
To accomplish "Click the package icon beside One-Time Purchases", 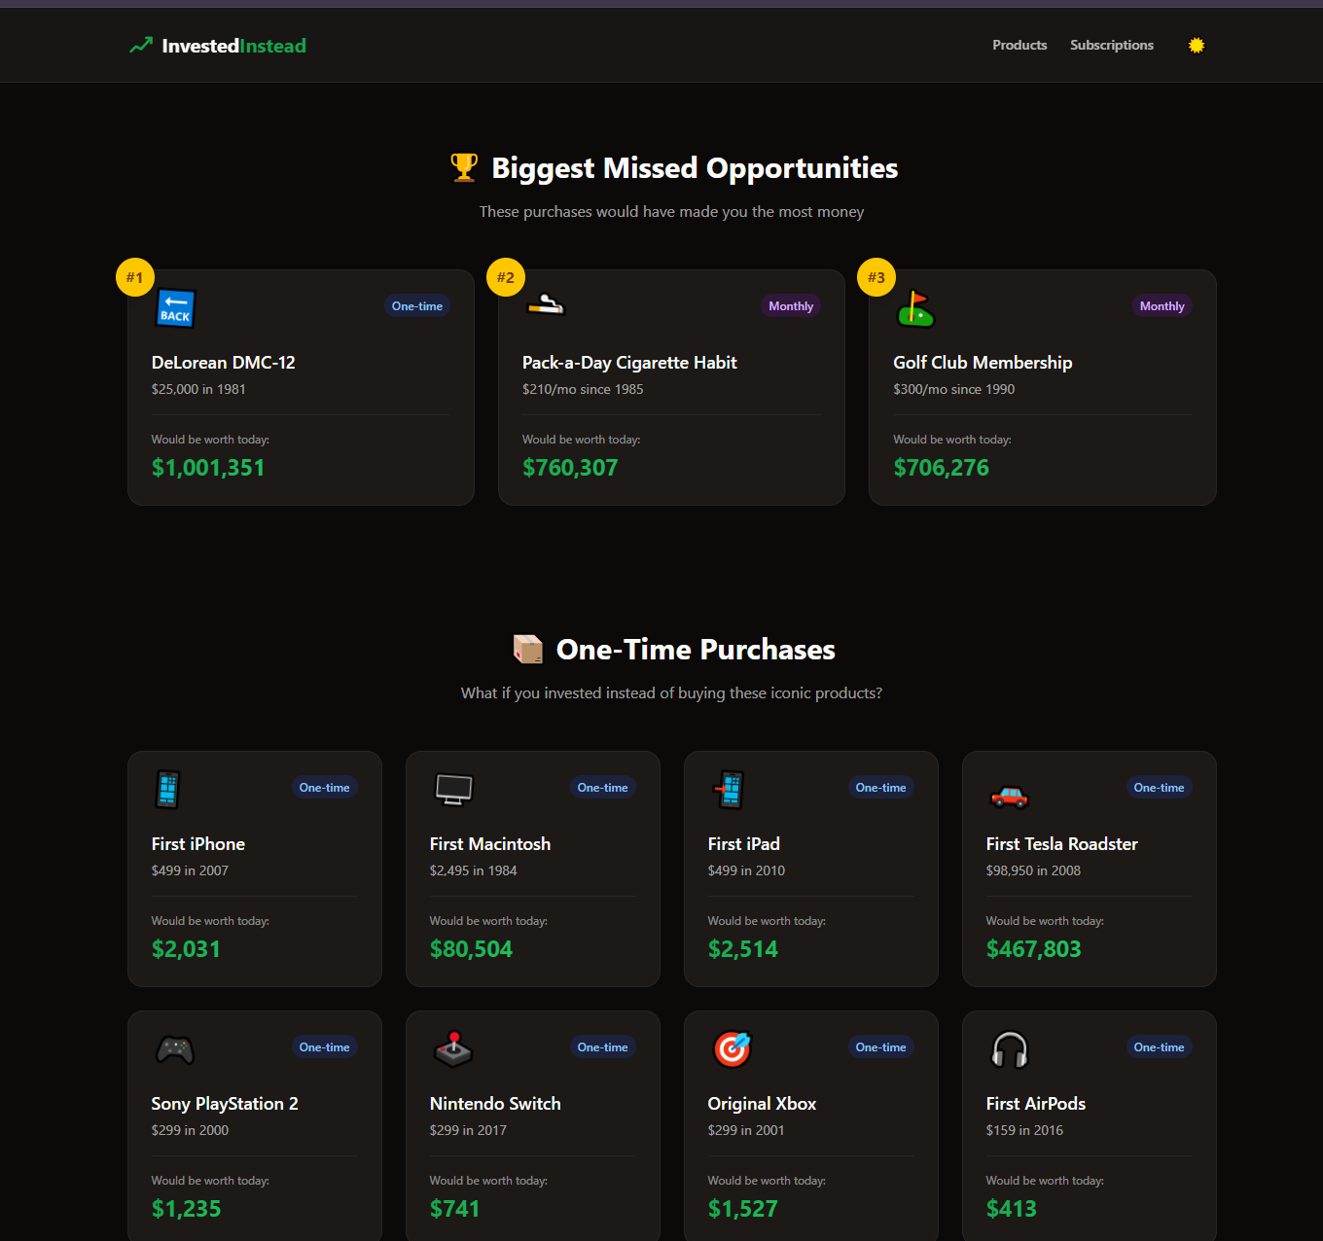I will pos(528,649).
